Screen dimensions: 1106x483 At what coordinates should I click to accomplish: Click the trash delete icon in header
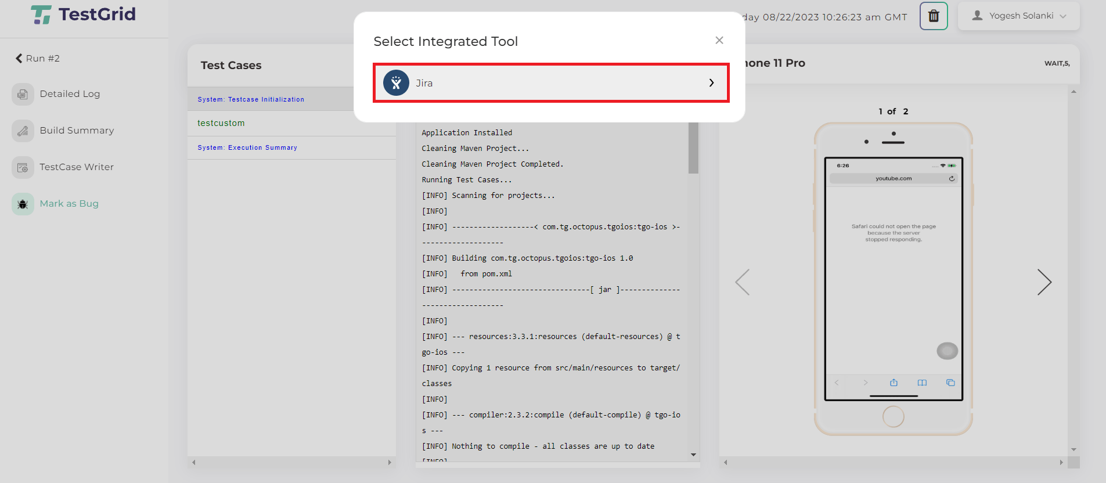[x=934, y=16]
